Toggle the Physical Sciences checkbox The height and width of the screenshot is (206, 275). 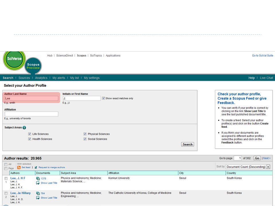click(85, 134)
